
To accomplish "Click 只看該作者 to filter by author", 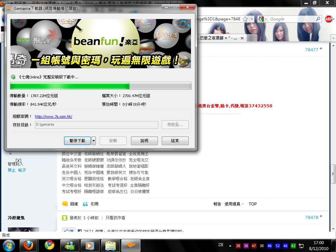I will tap(115, 218).
